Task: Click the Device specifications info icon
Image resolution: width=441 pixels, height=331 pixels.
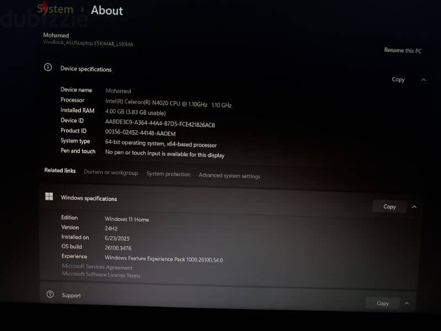Action: click(48, 67)
